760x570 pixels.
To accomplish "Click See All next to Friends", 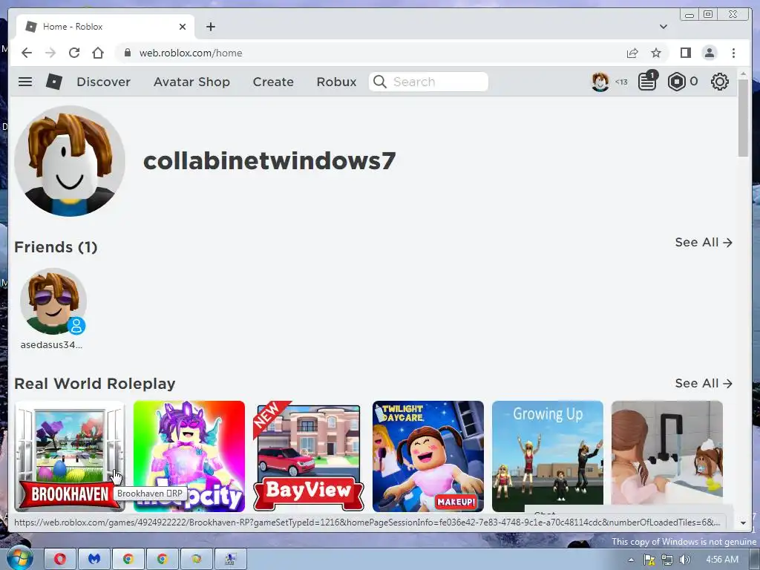I will (x=704, y=243).
